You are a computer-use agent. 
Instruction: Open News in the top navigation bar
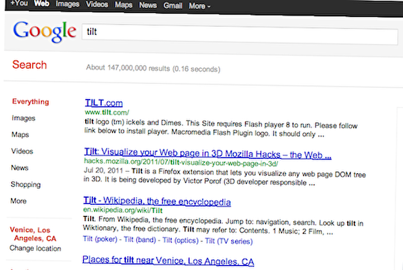[x=148, y=5]
